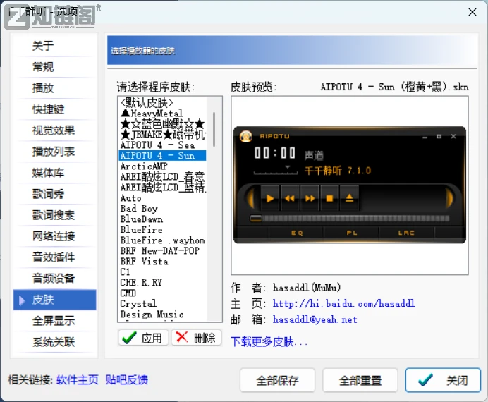The height and width of the screenshot is (402, 488).
Task: Select the <默认皮肤> default skin
Action: (x=162, y=102)
